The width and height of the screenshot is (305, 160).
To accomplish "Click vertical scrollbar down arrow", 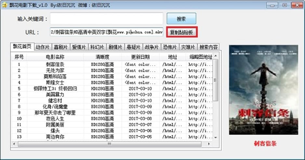I will tap(216, 138).
